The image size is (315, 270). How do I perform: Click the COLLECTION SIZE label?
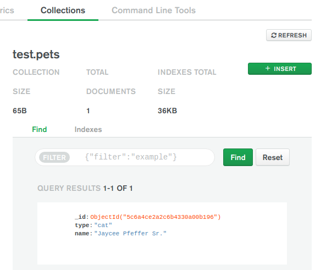[x=36, y=82]
